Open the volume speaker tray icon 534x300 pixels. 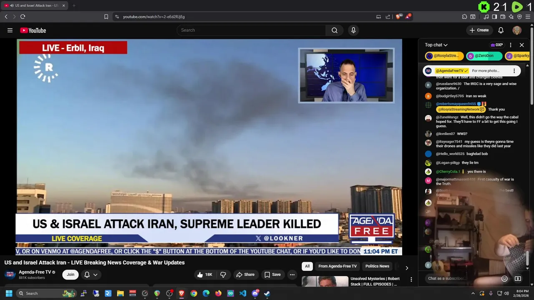[506, 293]
